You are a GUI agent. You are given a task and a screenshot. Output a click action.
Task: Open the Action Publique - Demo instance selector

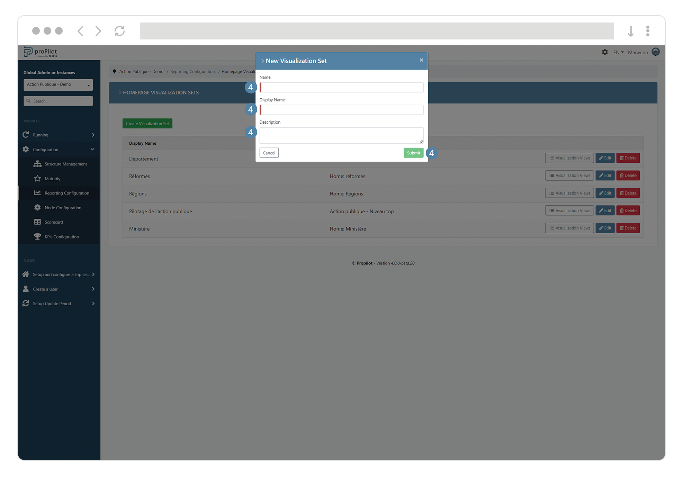(58, 85)
